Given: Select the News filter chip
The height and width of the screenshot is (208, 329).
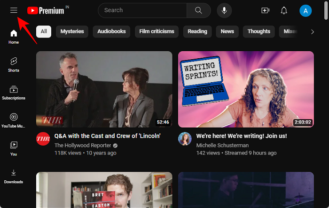Looking at the screenshot, I should click(227, 31).
